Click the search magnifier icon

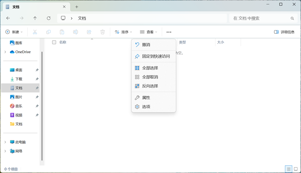(x=292, y=18)
